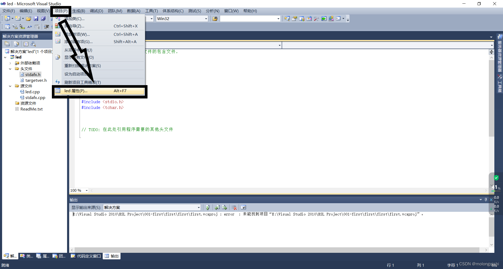The image size is (503, 269).
Task: Switch to the 代码定义窗口 tab
Action: coord(86,256)
